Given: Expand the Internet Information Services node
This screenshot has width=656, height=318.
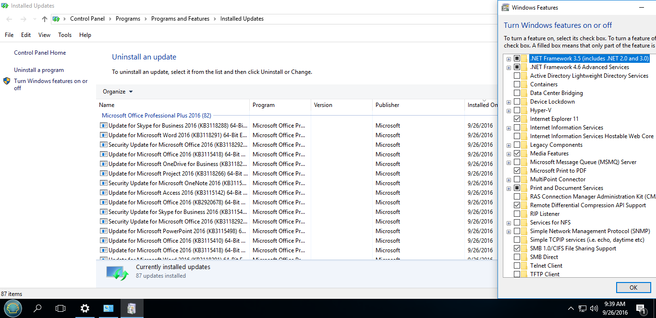Looking at the screenshot, I should [509, 128].
